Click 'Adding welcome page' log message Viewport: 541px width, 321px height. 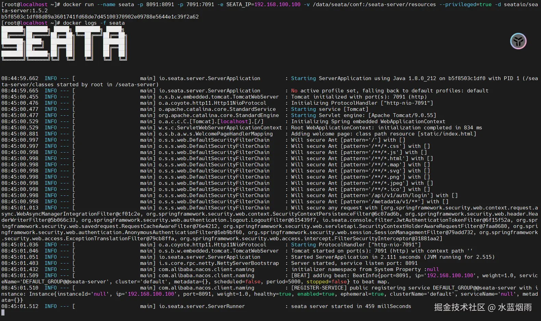point(383,134)
